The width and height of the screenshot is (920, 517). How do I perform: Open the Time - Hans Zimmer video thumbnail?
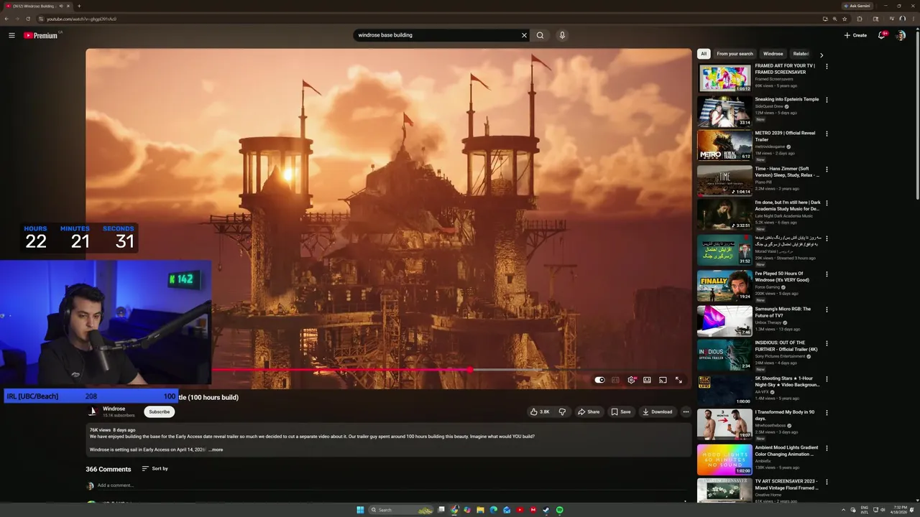[x=724, y=181]
